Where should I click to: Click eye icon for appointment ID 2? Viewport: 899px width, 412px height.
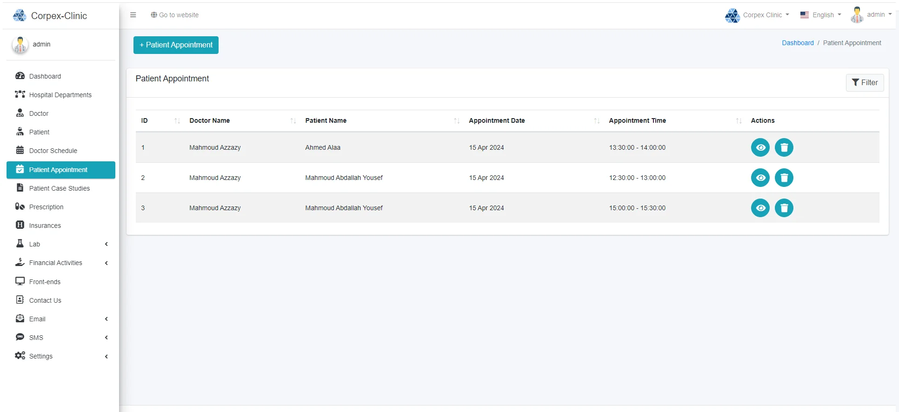tap(760, 178)
